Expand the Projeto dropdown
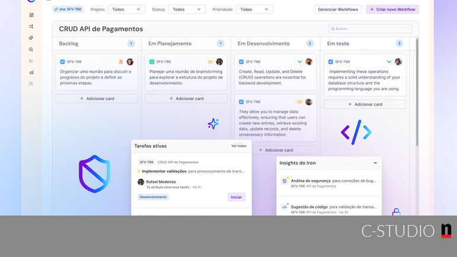 click(126, 9)
